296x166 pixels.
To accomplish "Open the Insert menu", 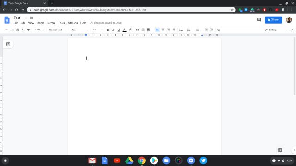I will 40,23.
